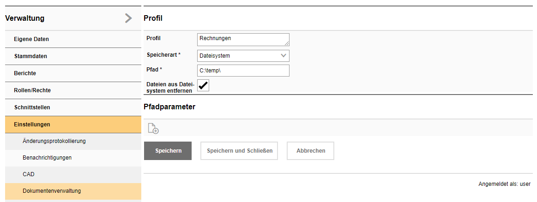The image size is (537, 202).
Task: Click the Speichern button
Action: click(168, 151)
